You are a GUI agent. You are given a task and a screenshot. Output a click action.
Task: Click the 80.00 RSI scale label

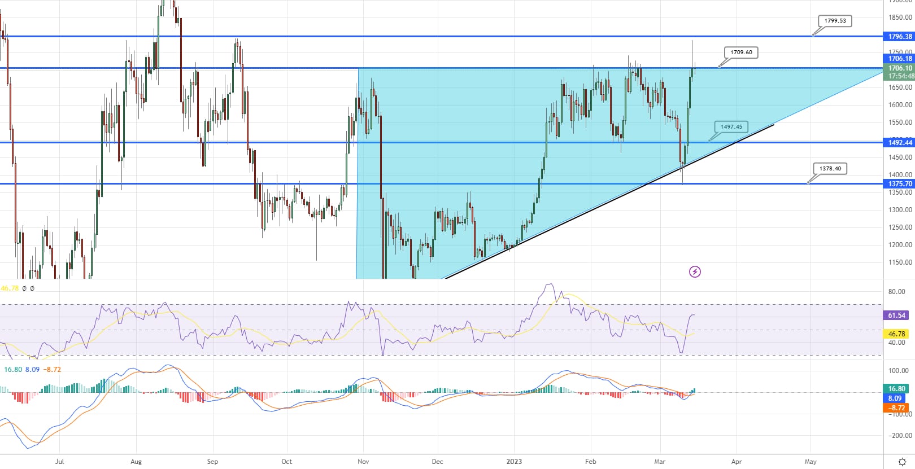tap(897, 292)
